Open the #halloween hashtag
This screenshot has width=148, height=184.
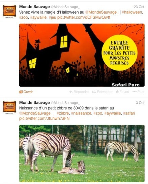point(132,12)
